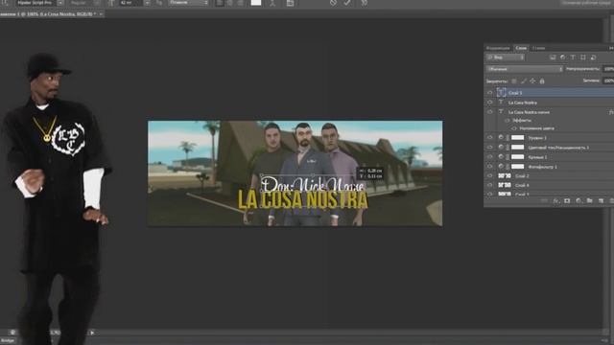Click the layer opacity value field
614x345 pixels.
[608, 69]
